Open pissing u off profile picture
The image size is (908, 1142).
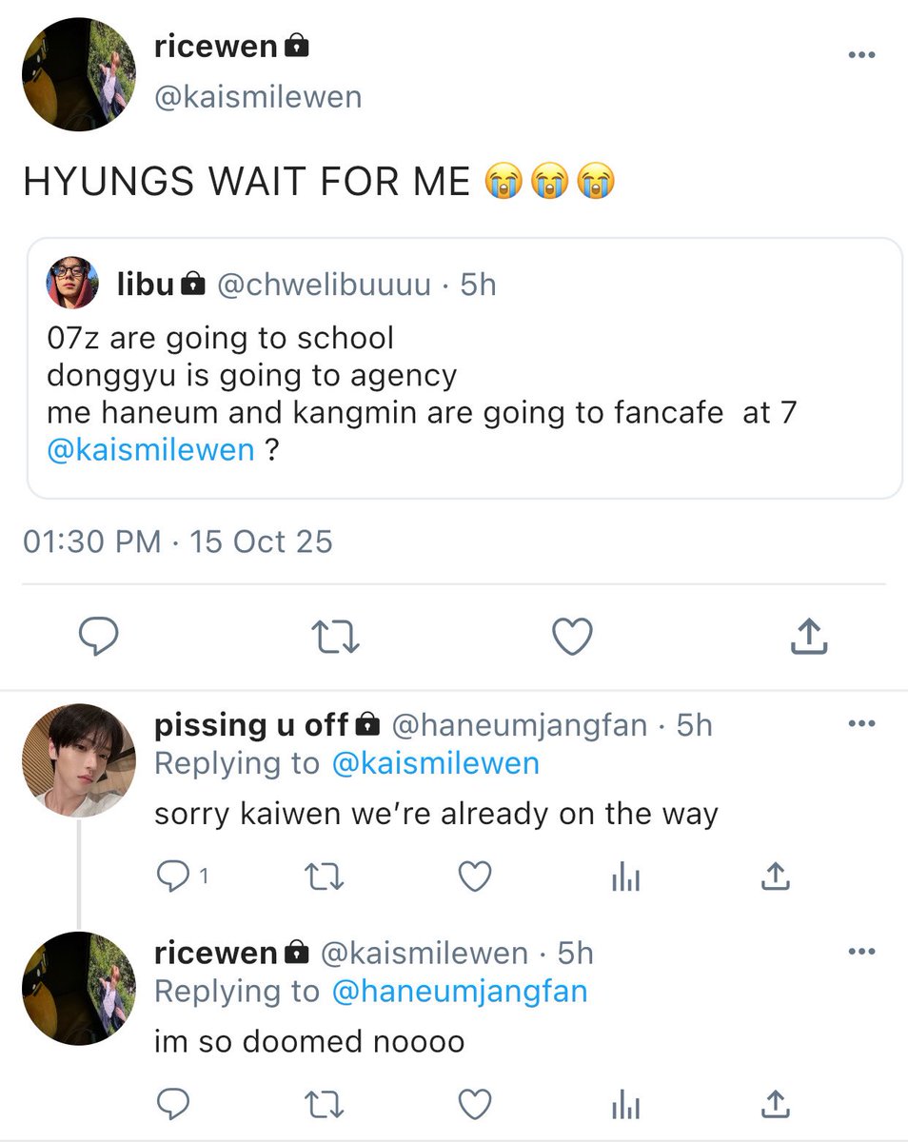[x=79, y=759]
